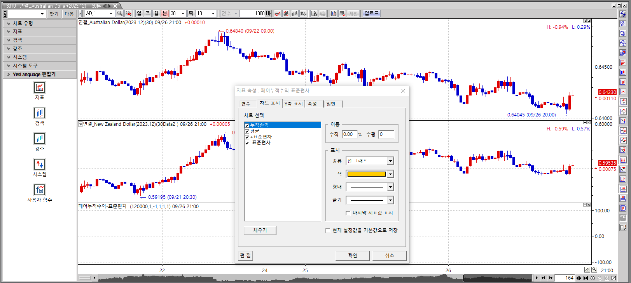
Task: Open the 지표 (indicator) icon in sidebar
Action: point(40,87)
